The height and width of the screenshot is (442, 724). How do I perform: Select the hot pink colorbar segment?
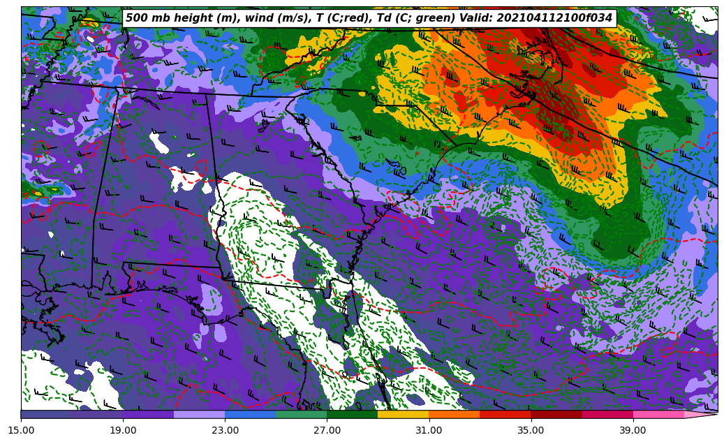658,414
